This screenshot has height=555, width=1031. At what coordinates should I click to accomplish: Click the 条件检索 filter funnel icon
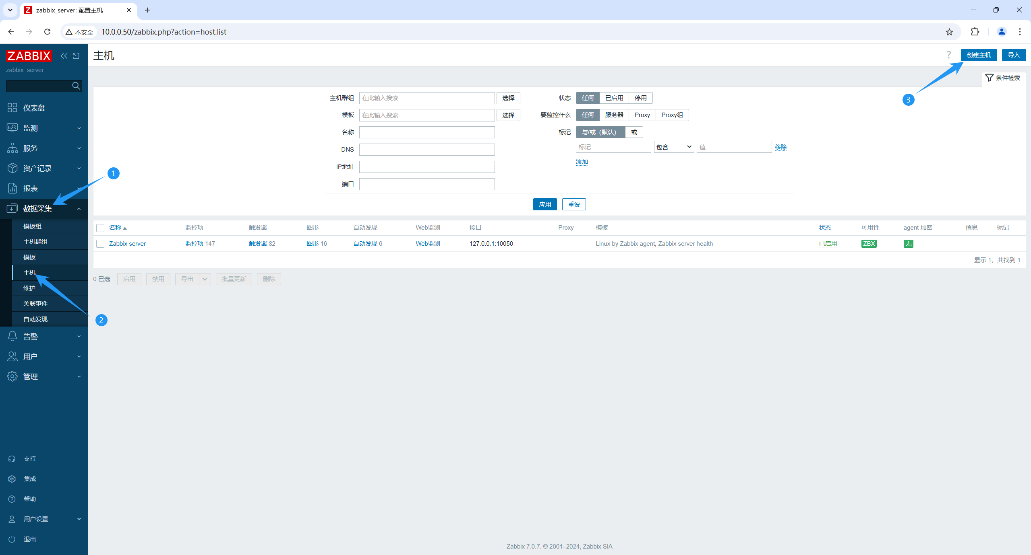[989, 78]
